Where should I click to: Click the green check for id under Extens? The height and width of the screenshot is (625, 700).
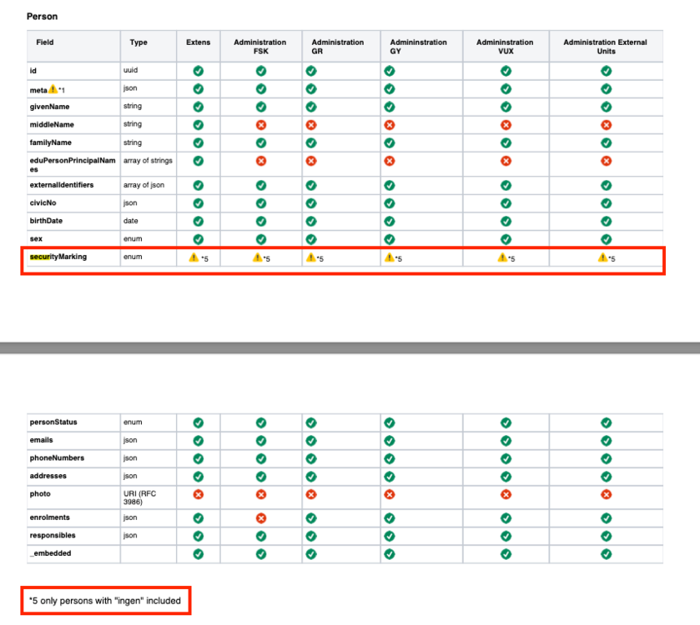198,71
